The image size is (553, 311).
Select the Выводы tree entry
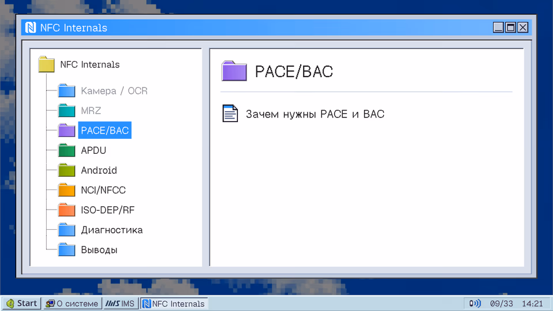(99, 249)
